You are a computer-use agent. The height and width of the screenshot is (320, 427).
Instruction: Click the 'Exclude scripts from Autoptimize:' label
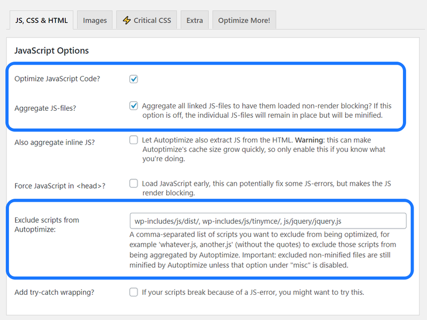click(47, 224)
